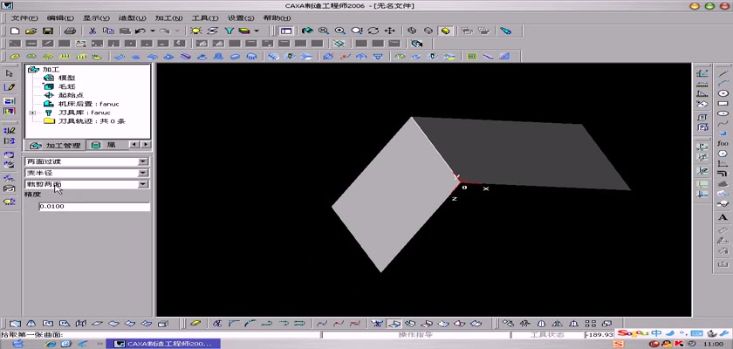
Task: Click the pan view four-arrow icon
Action: point(389,31)
